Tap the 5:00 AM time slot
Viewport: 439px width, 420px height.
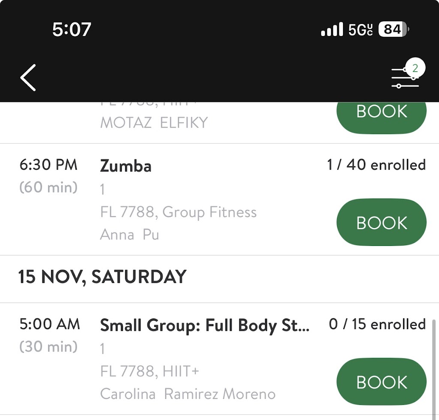click(50, 324)
